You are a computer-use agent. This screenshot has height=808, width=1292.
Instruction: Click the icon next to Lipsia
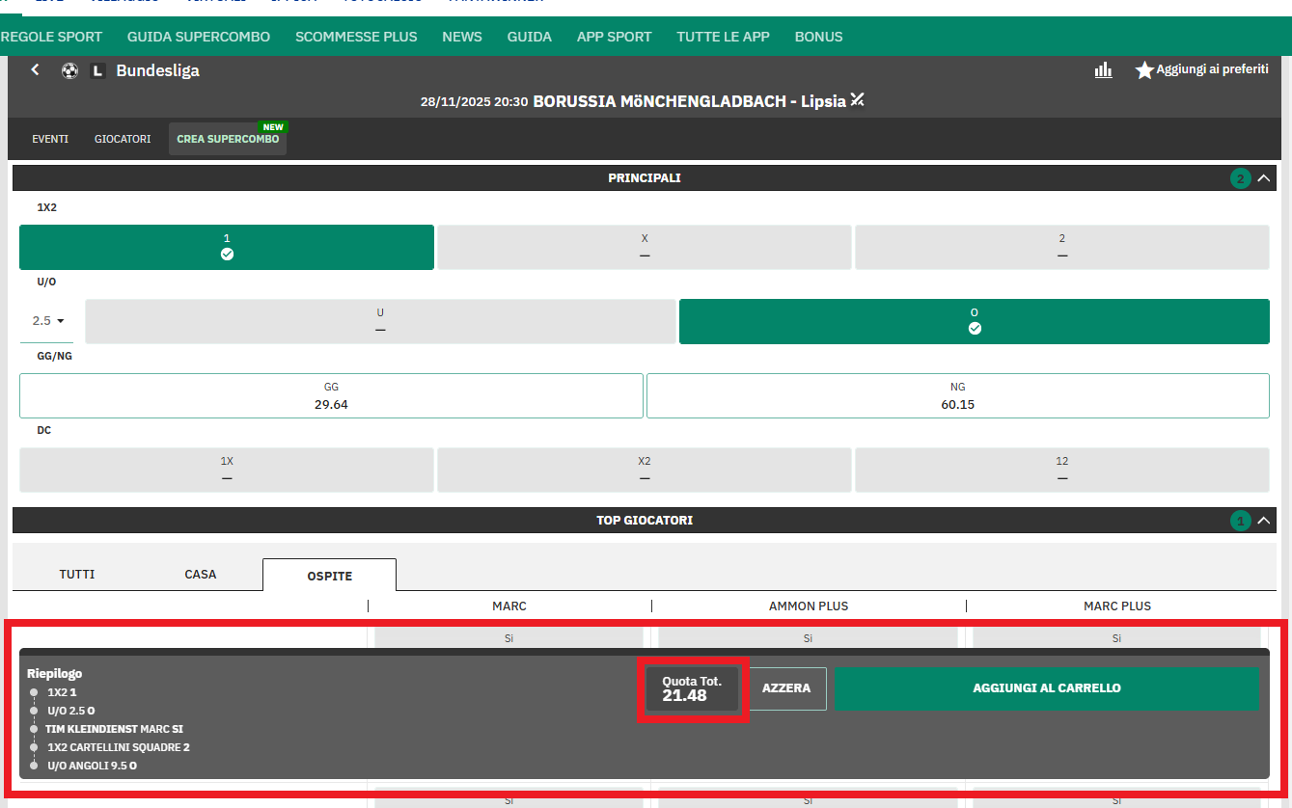(x=857, y=100)
